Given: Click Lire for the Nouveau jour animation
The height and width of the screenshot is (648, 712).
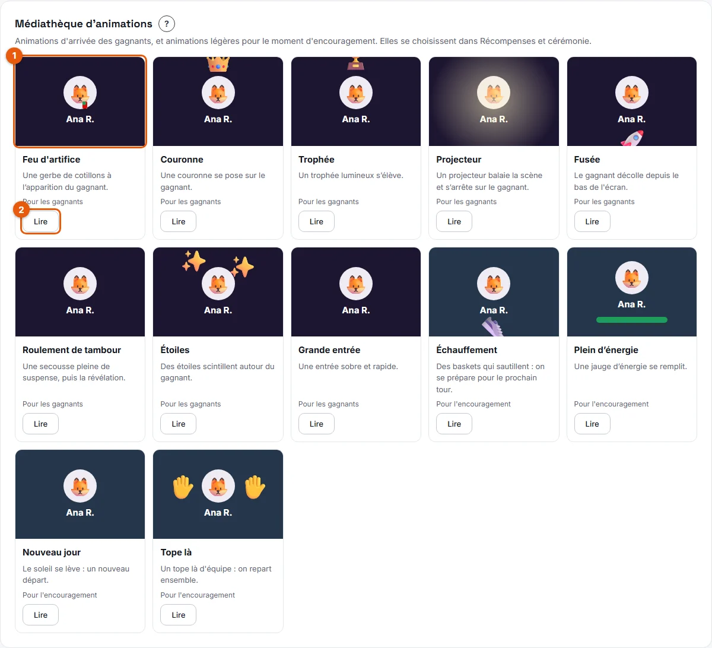Looking at the screenshot, I should point(40,615).
